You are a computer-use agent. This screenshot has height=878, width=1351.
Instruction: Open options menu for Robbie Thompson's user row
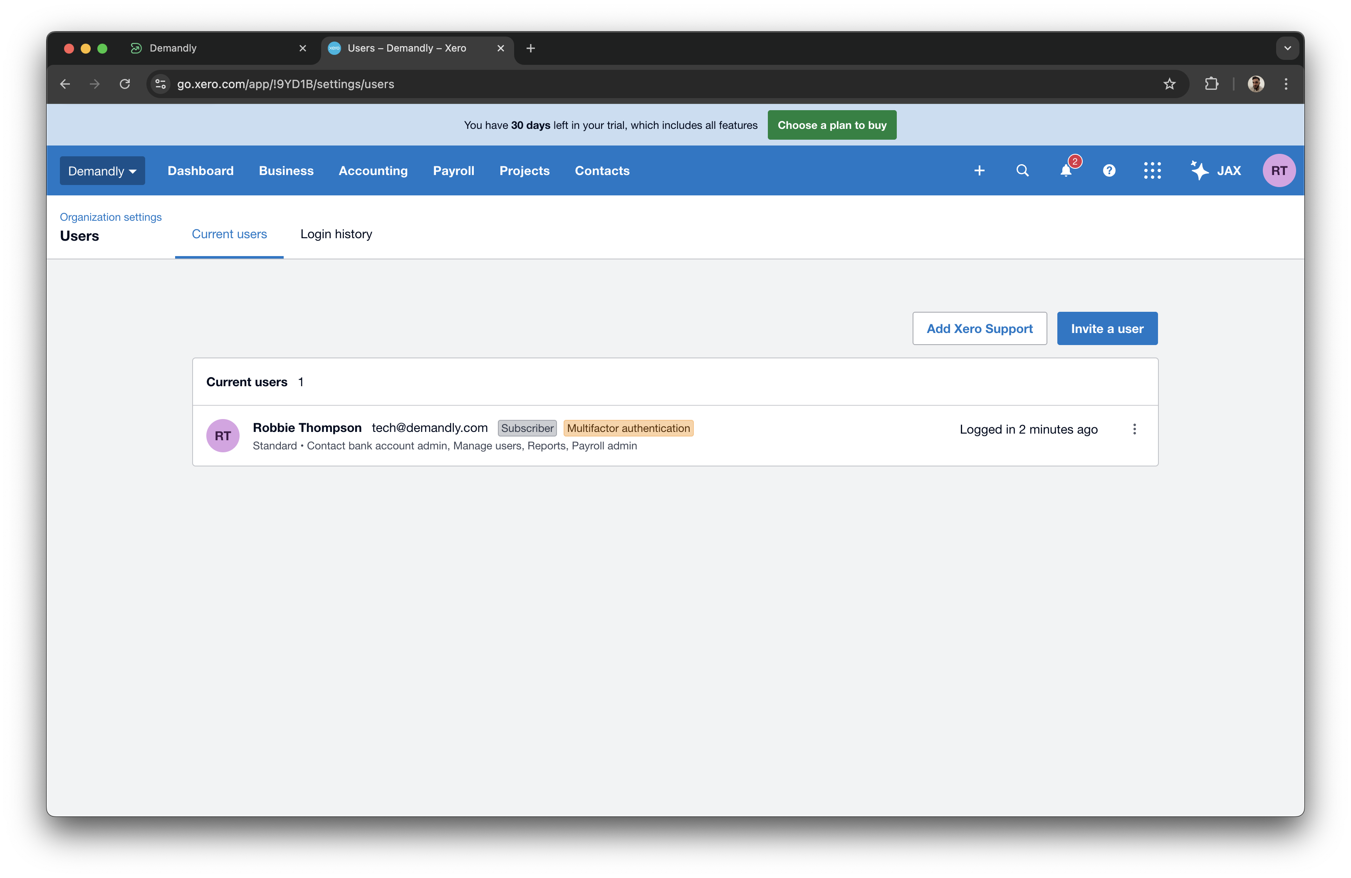[1134, 429]
